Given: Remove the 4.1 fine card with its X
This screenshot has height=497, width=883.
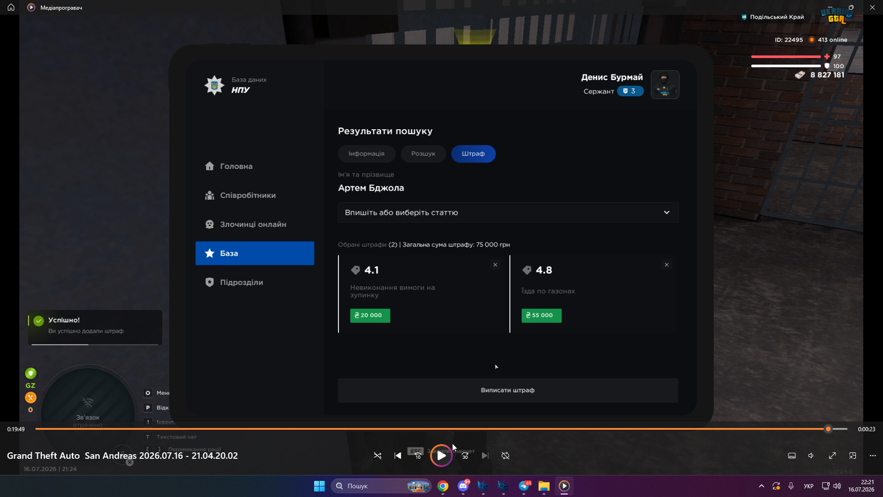Looking at the screenshot, I should click(x=495, y=265).
